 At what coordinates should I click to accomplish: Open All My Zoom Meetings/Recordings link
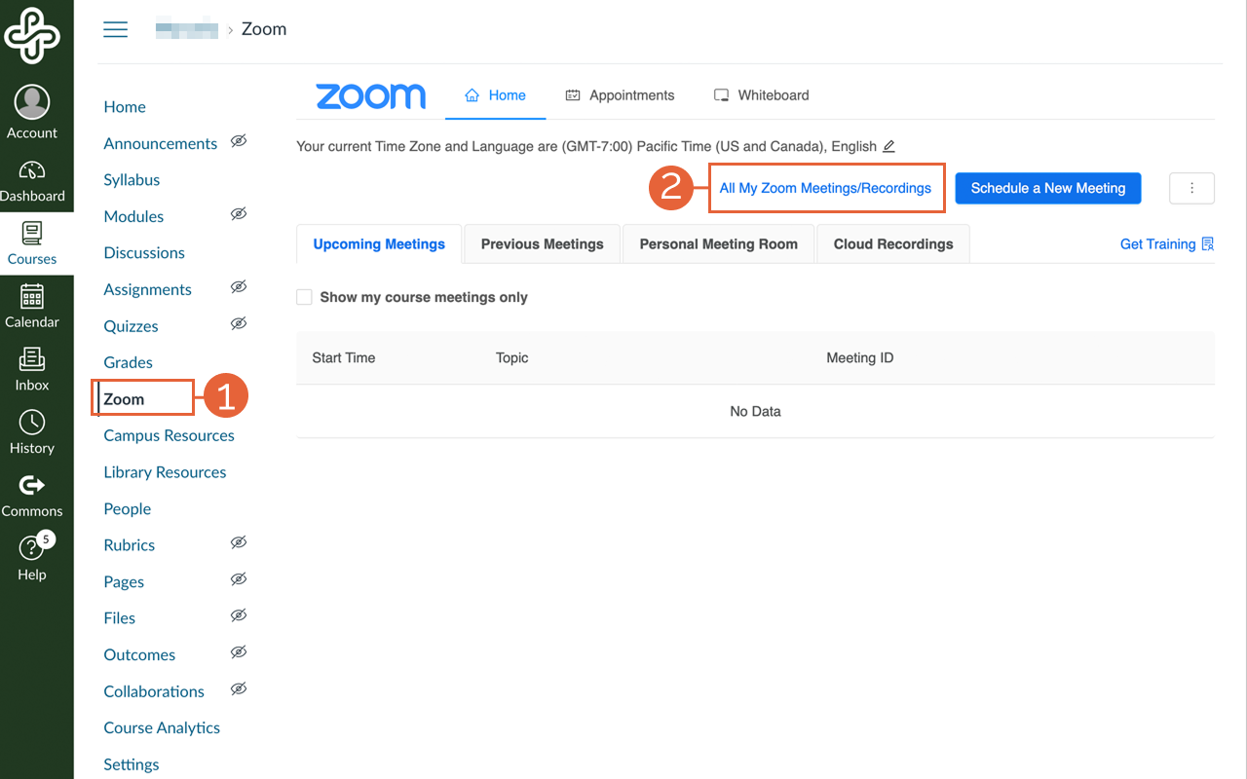[825, 189]
